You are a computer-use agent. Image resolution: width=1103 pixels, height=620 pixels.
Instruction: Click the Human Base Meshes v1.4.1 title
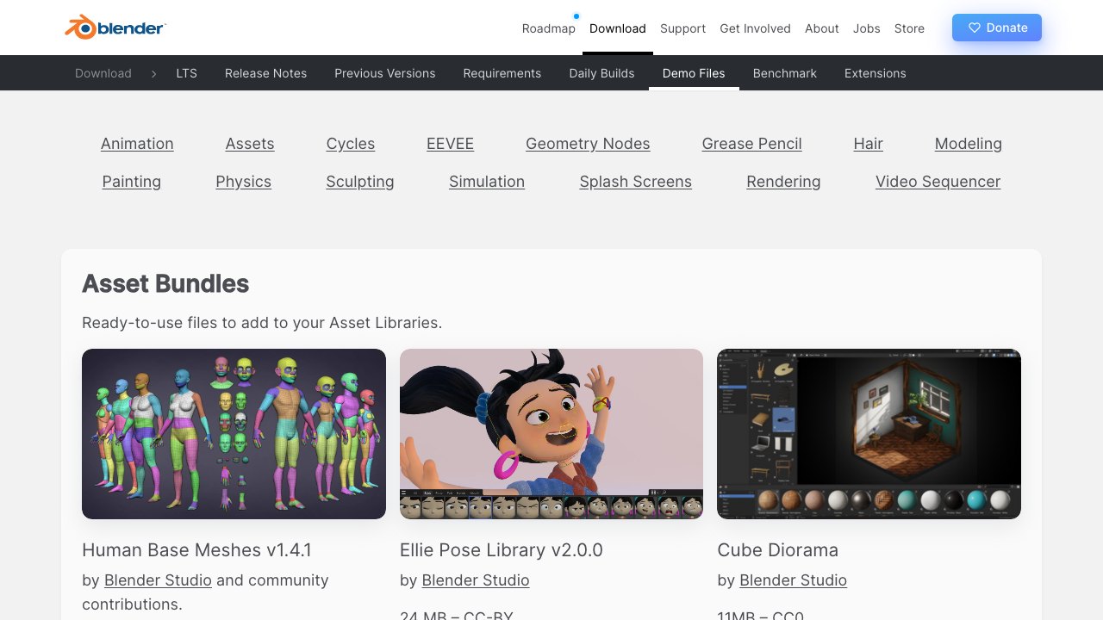click(x=196, y=549)
